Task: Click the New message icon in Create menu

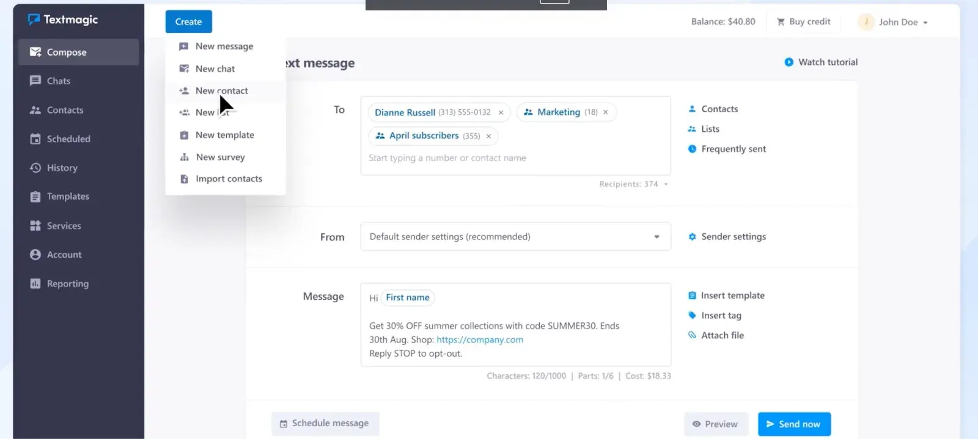Action: (183, 46)
